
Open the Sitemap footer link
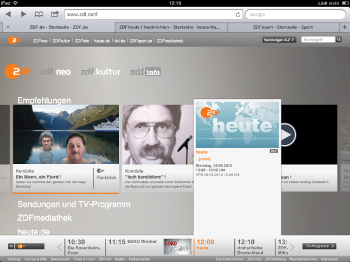click(14, 259)
